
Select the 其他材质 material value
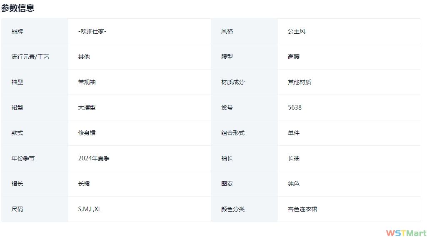pos(300,82)
